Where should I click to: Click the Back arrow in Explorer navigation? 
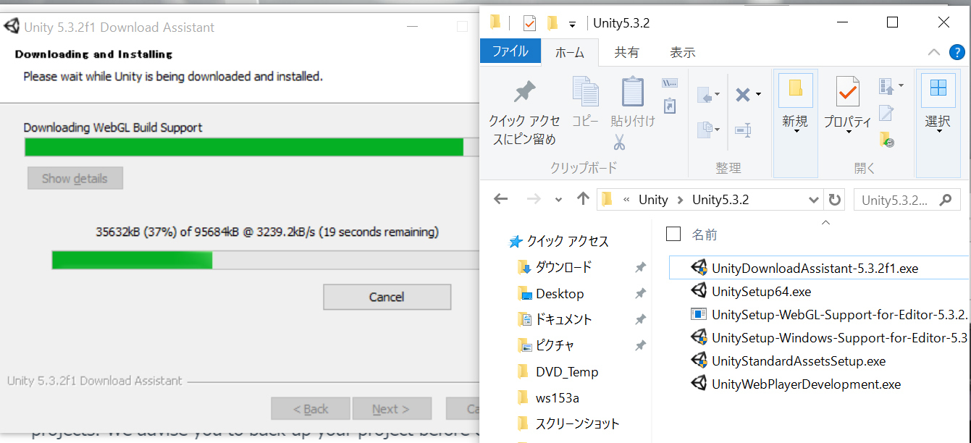(500, 199)
